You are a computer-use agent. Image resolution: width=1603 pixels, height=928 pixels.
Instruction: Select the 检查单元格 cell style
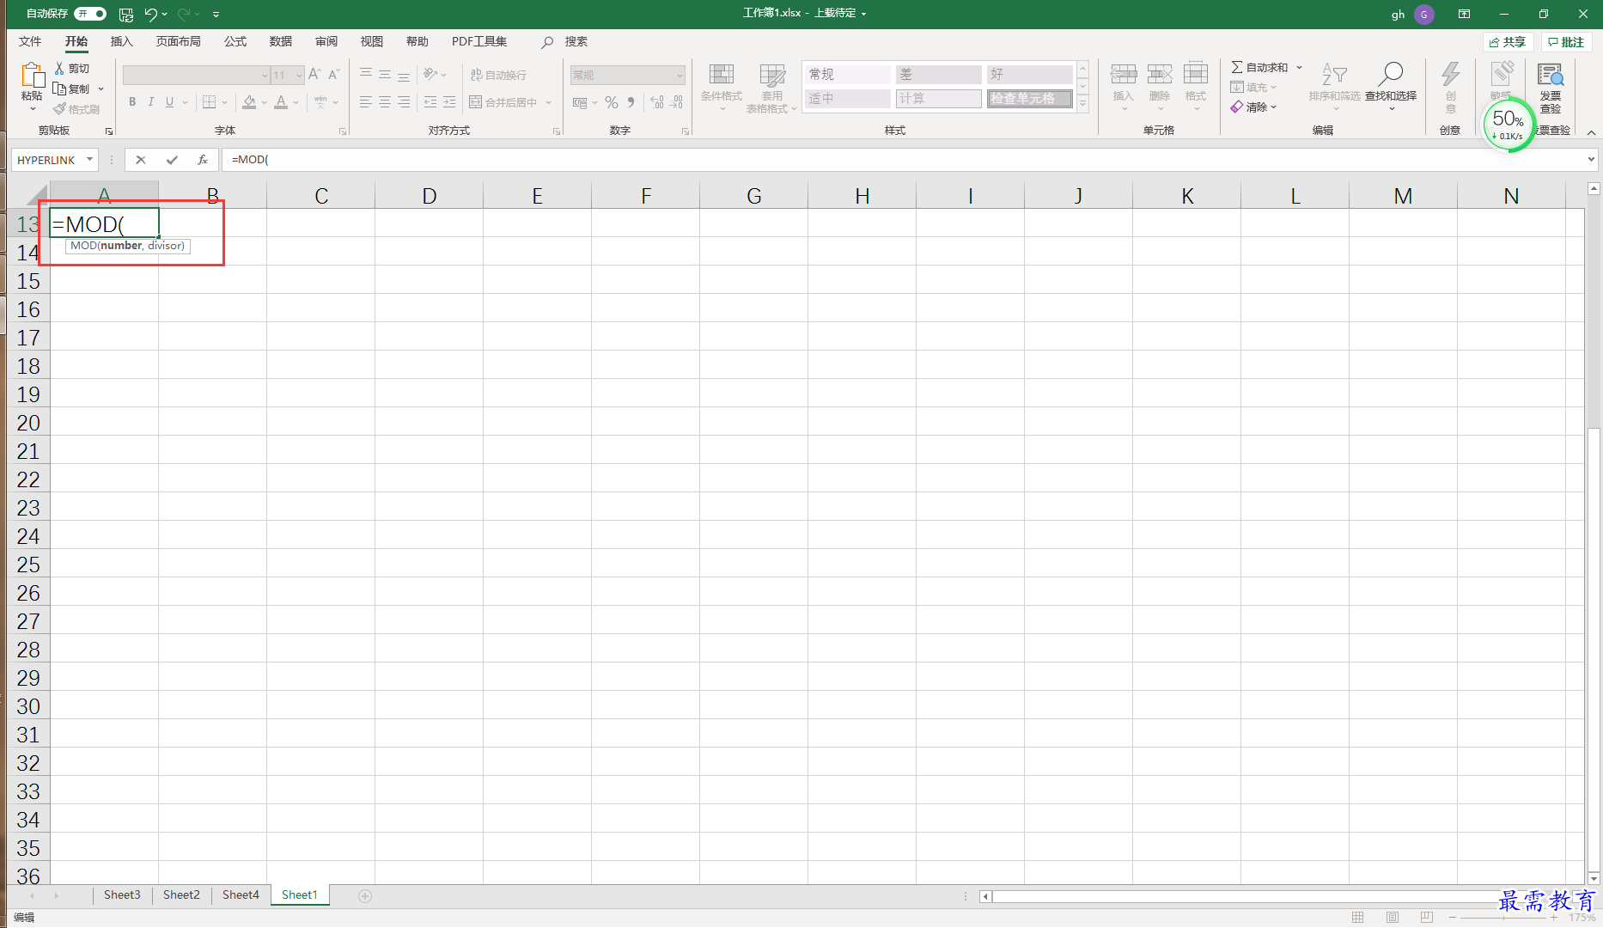click(1029, 99)
